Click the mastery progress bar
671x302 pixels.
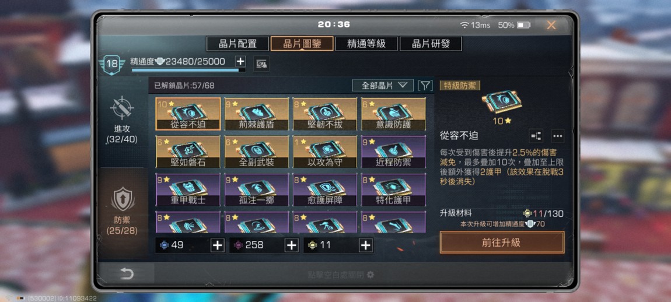click(x=188, y=70)
